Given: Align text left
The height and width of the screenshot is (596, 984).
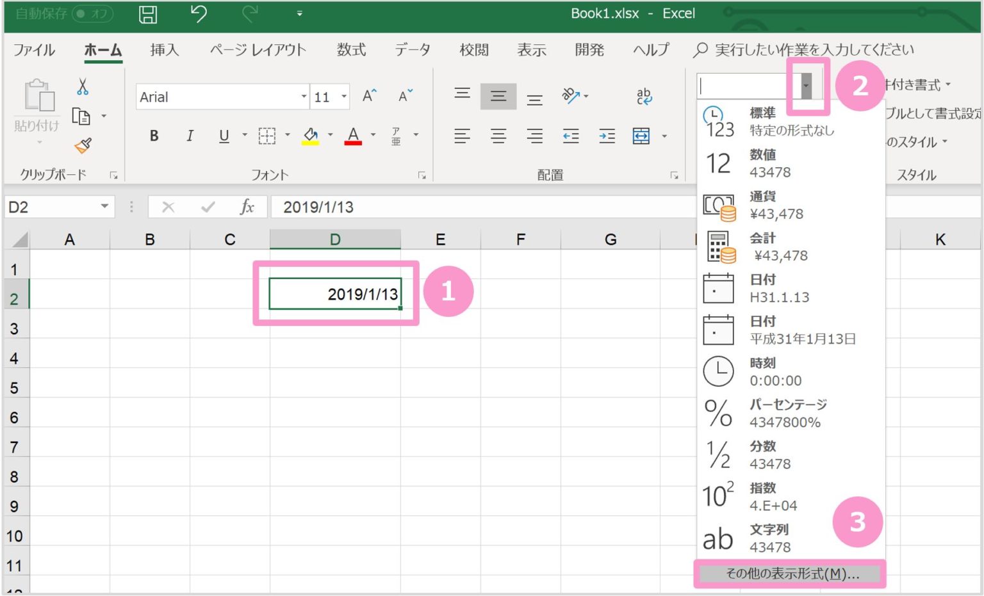Looking at the screenshot, I should coord(462,136).
